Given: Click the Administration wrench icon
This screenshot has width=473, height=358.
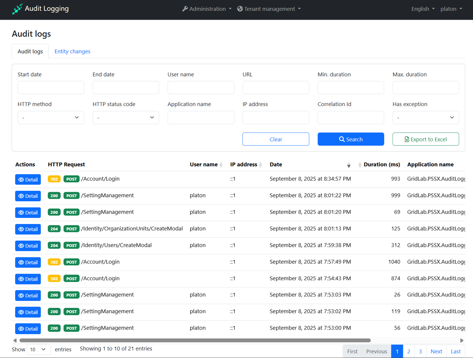Looking at the screenshot, I should 185,9.
